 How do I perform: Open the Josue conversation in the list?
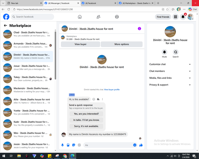pyautogui.click(x=27, y=68)
